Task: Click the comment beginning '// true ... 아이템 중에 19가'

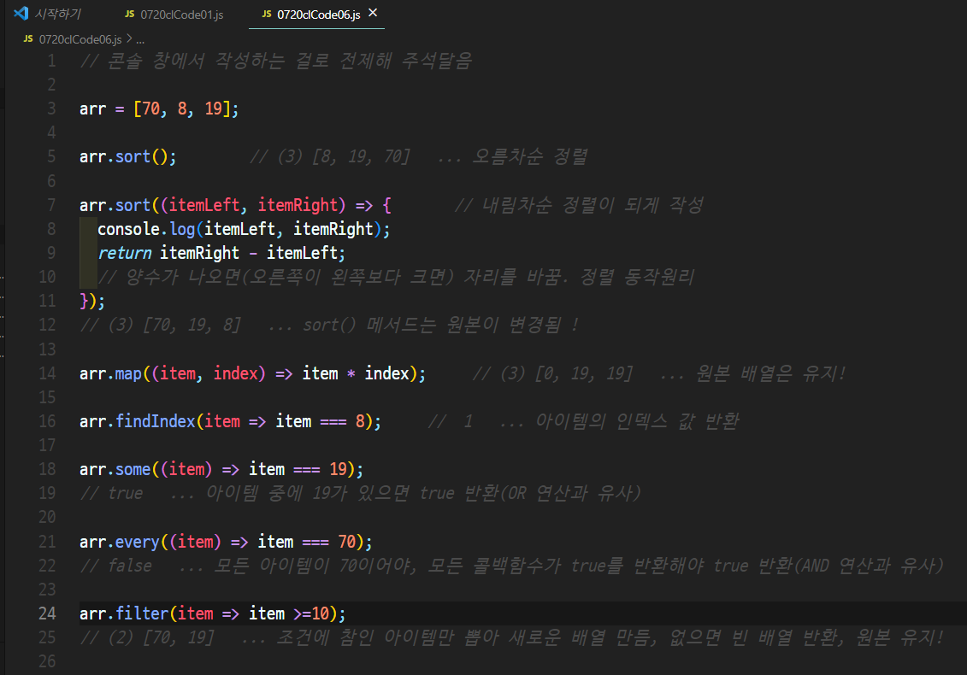Action: 360,494
